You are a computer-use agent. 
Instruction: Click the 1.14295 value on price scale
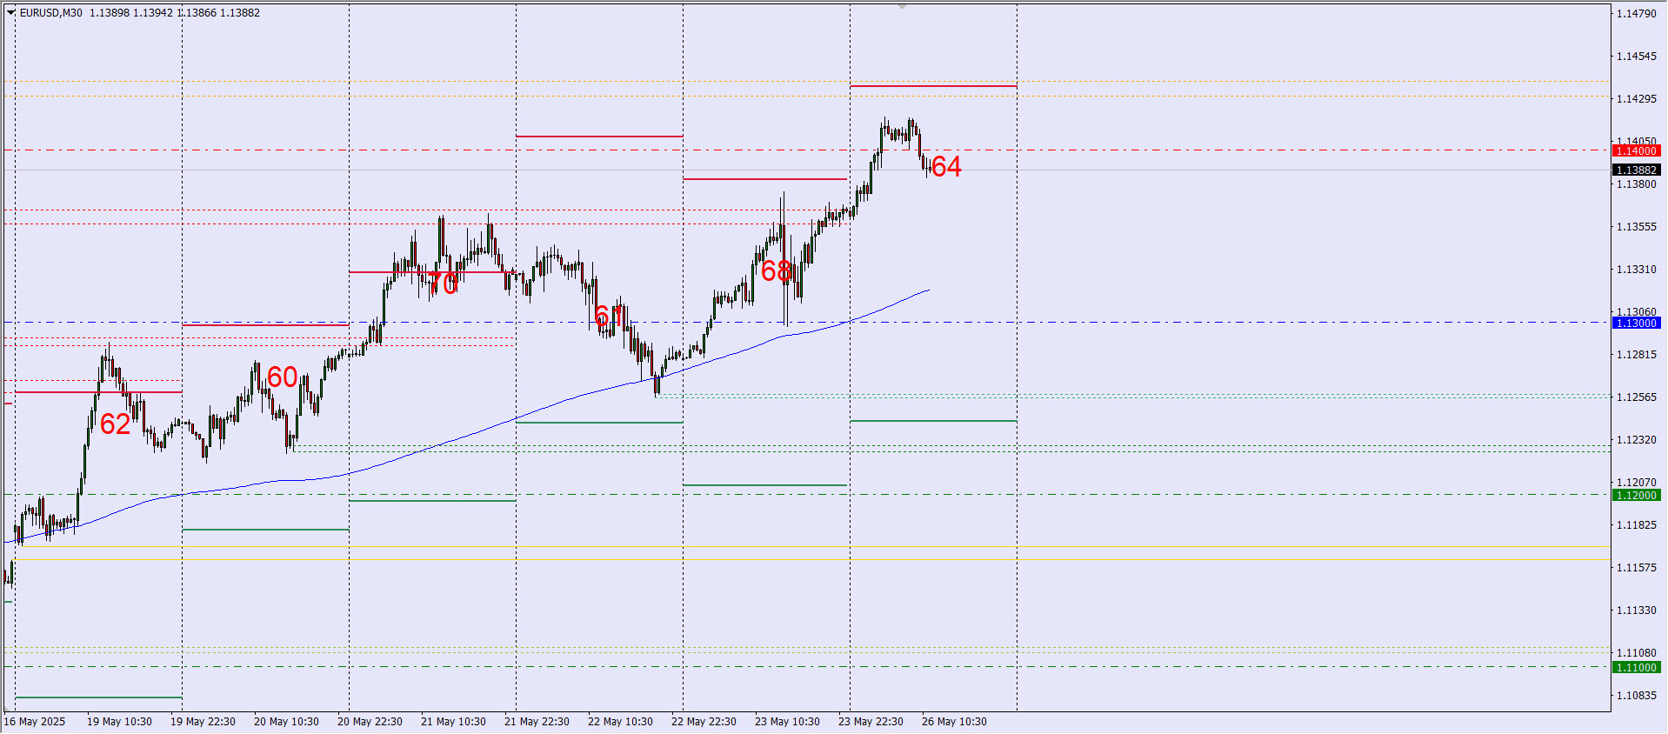(x=1637, y=99)
